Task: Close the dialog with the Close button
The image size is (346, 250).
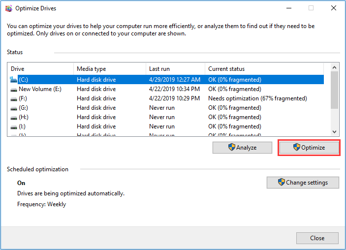Action: [x=317, y=238]
